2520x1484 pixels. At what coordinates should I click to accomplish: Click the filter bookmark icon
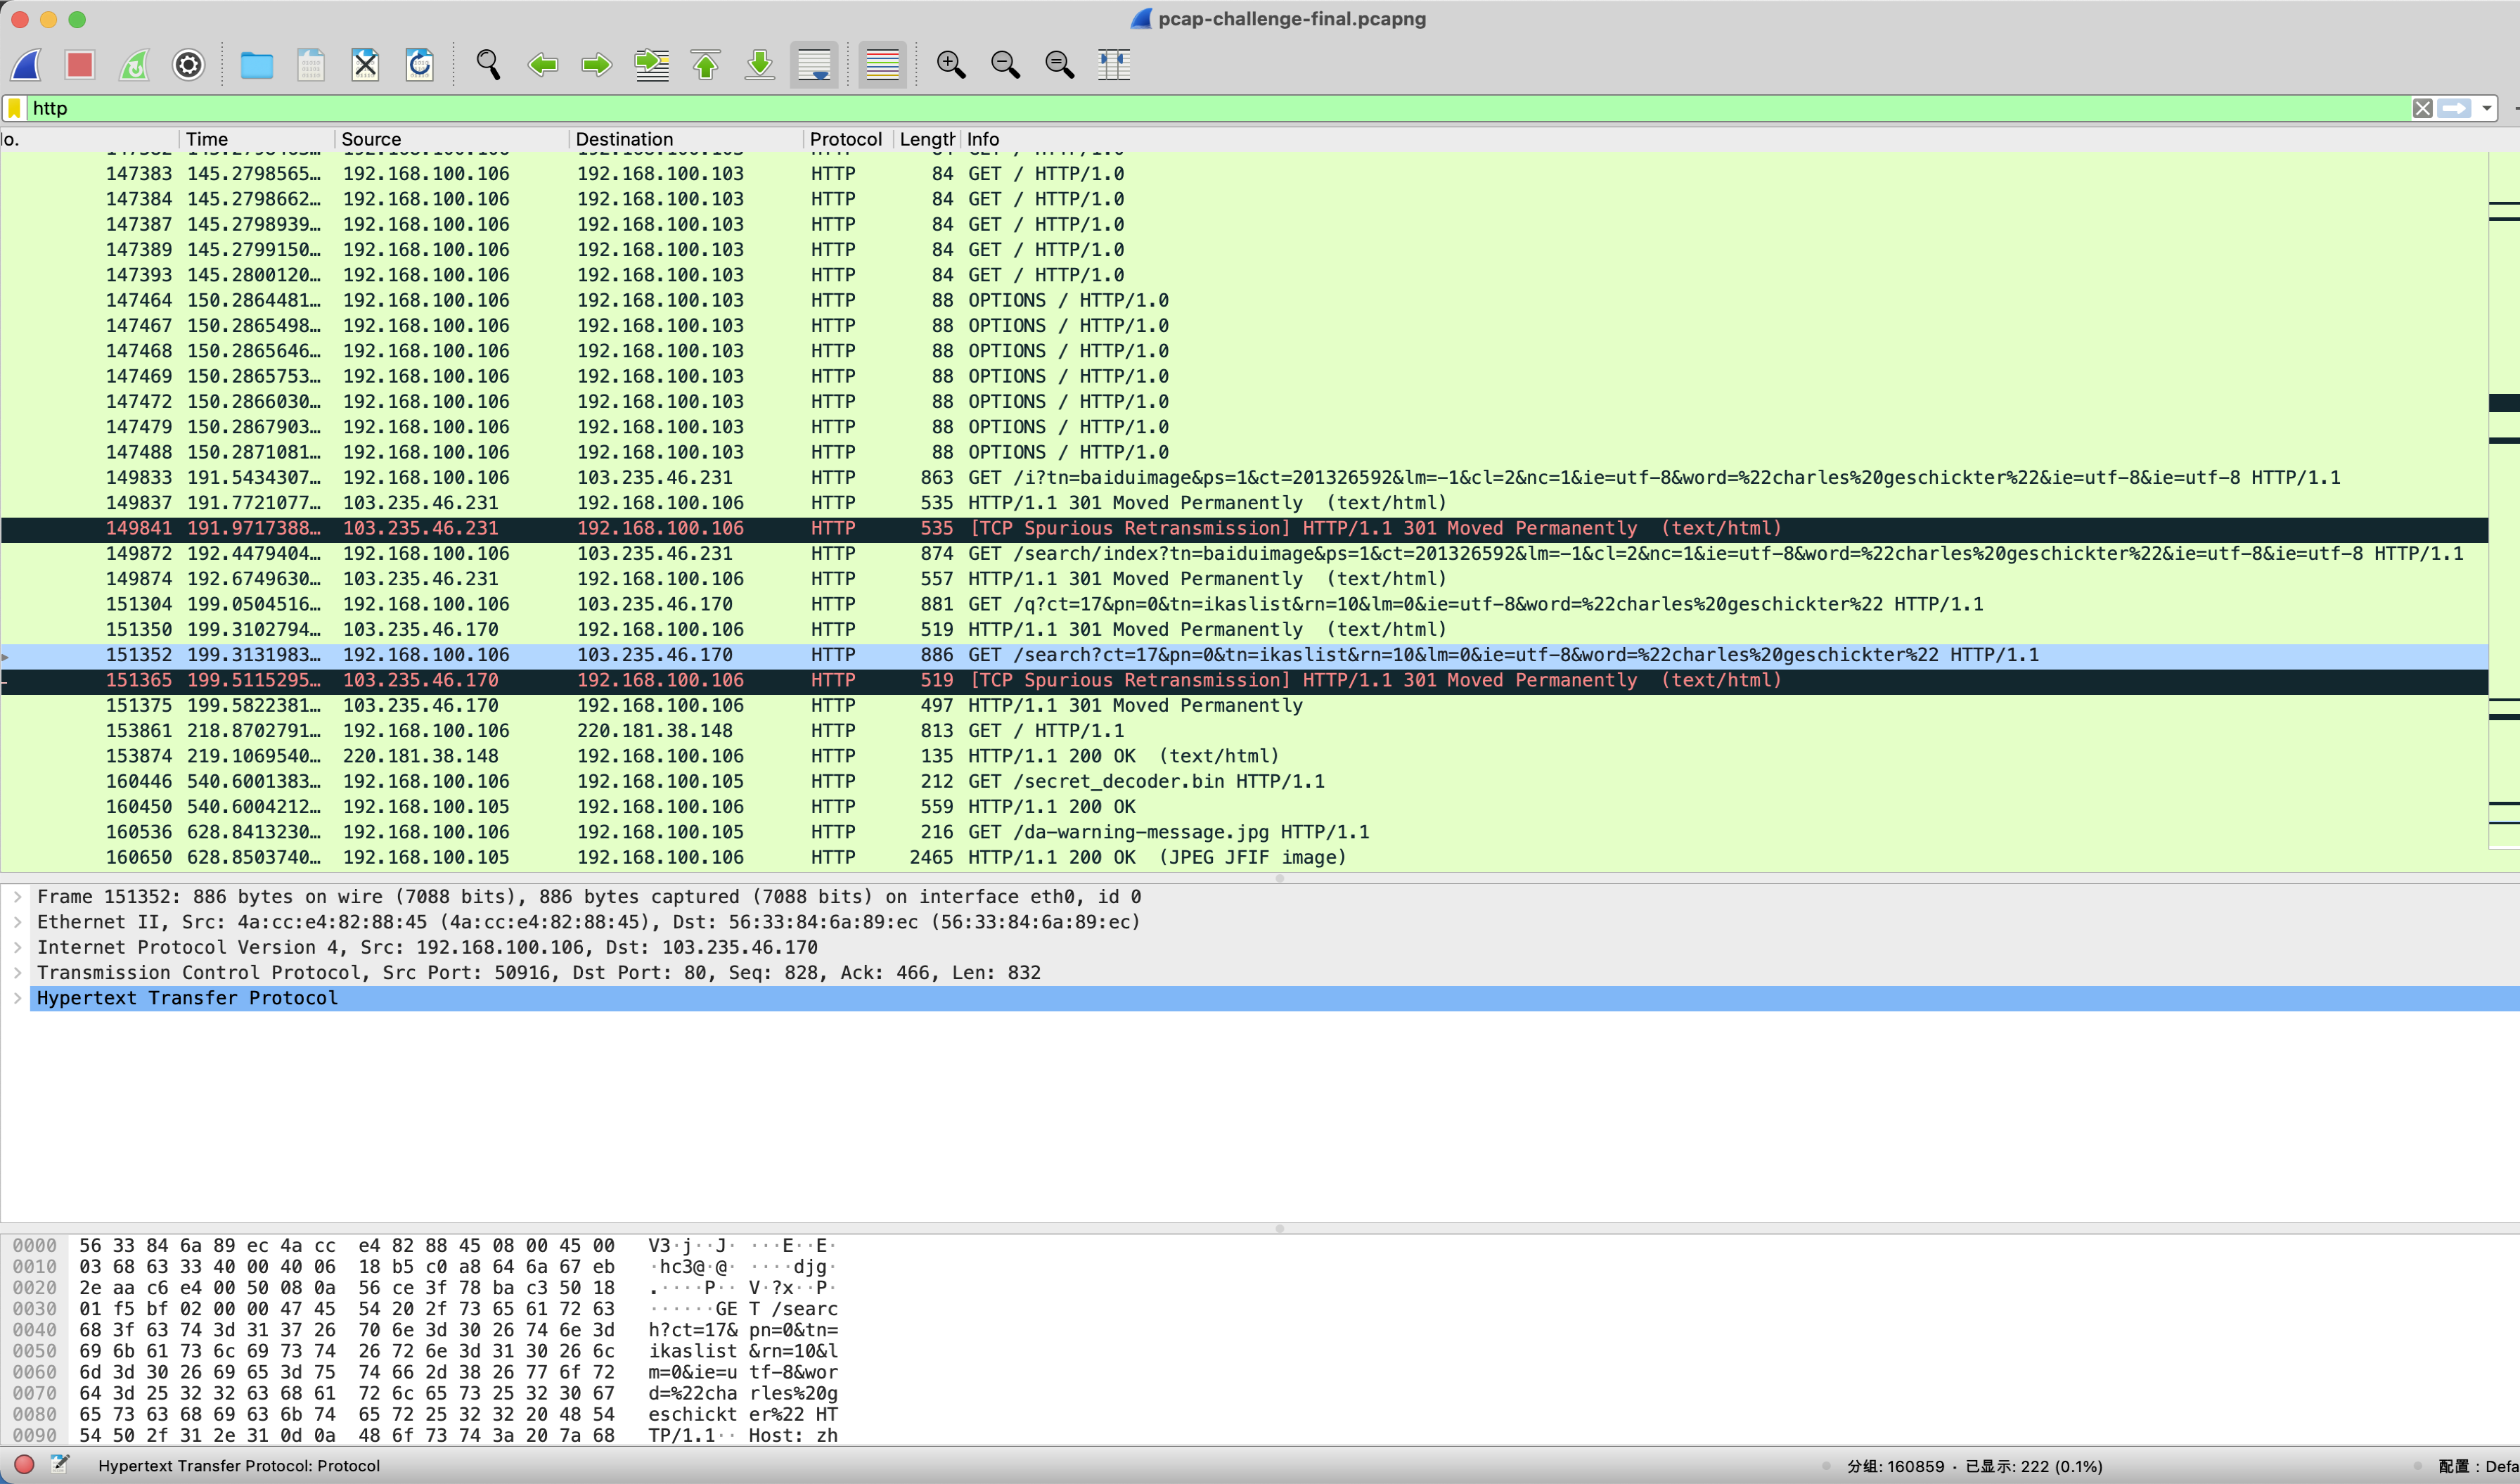point(15,108)
